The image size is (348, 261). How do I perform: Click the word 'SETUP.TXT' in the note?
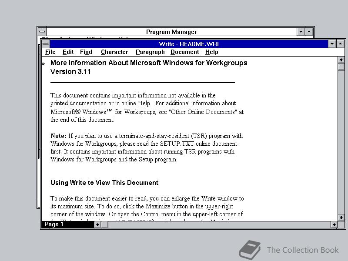click(177, 144)
